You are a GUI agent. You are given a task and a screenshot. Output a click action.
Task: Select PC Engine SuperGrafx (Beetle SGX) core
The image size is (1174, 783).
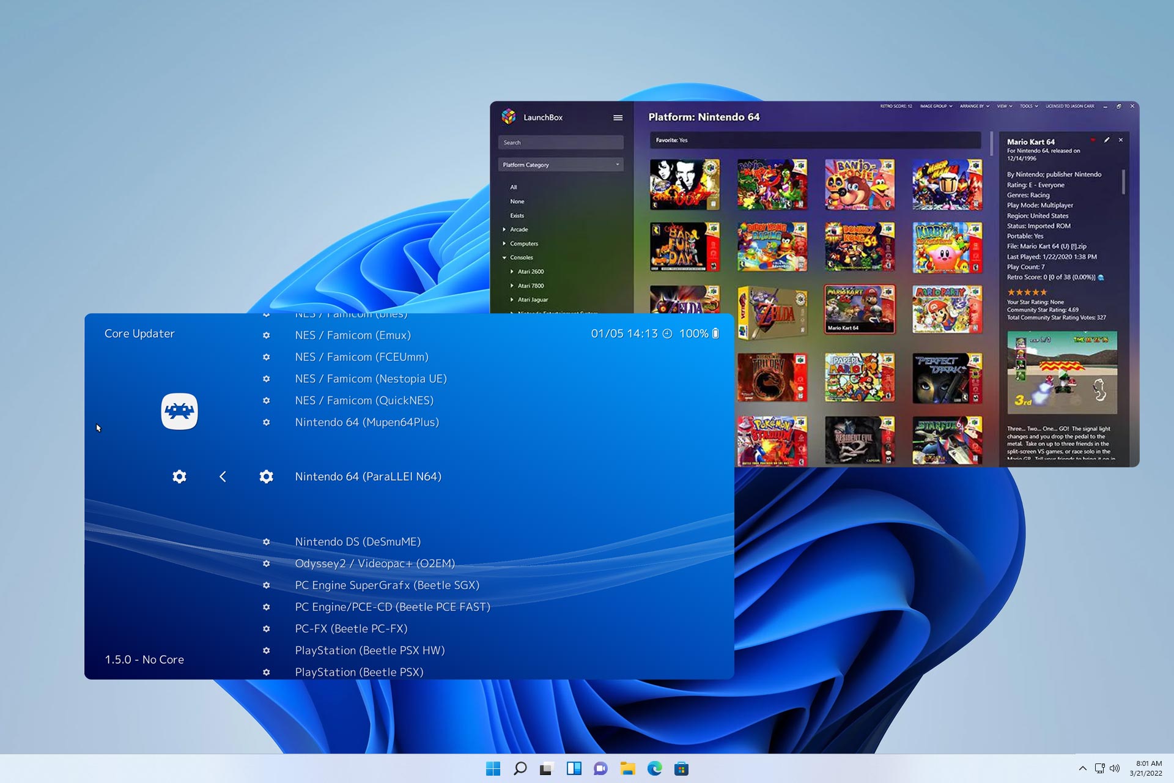point(387,585)
